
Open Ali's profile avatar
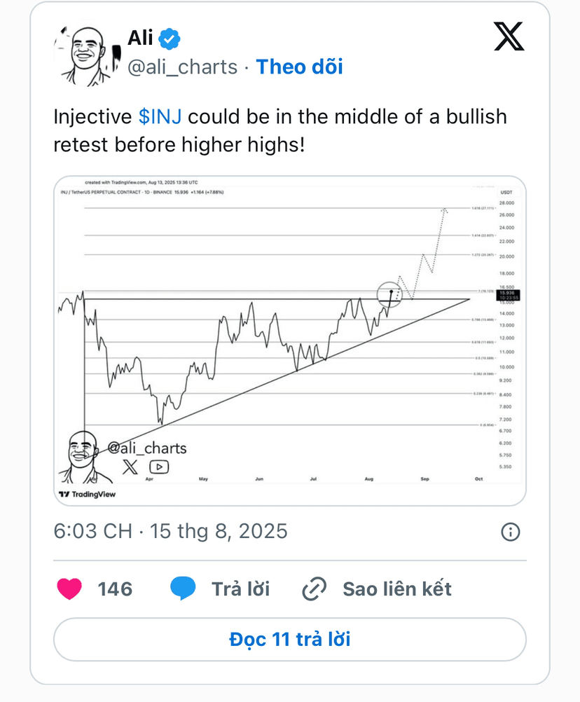(x=88, y=55)
